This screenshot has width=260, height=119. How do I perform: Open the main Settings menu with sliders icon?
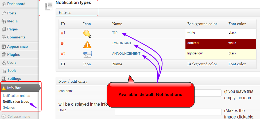pyautogui.click(x=14, y=78)
